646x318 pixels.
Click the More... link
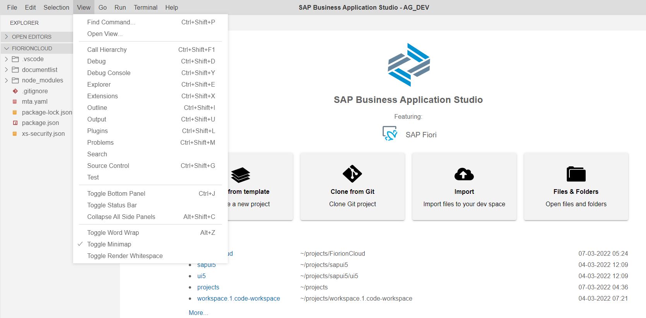tap(198, 313)
